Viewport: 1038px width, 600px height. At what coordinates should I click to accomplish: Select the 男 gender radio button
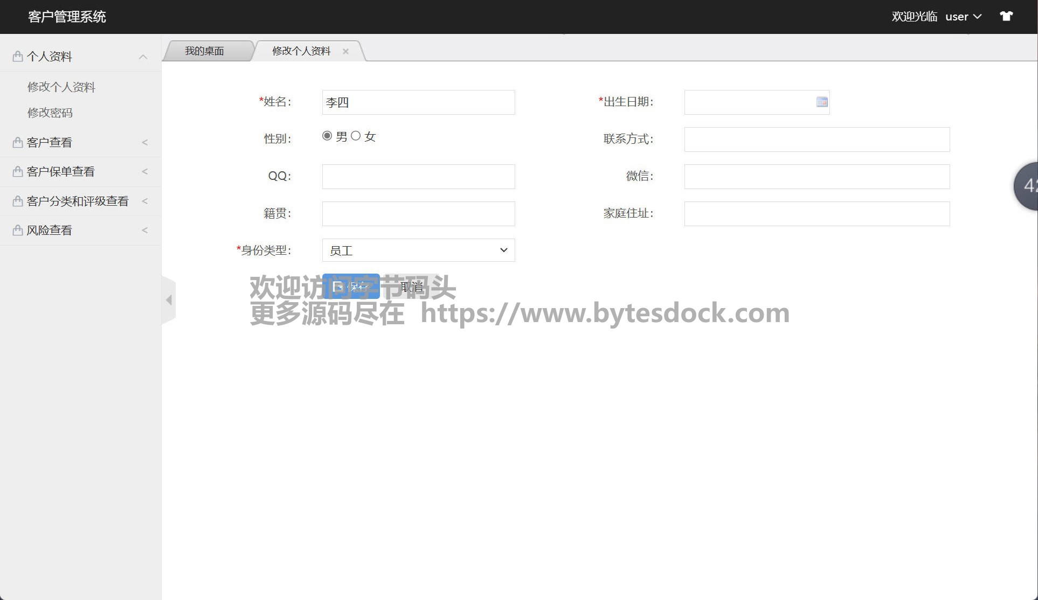tap(327, 136)
